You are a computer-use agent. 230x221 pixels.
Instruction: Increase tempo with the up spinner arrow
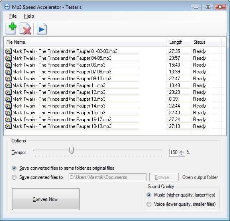(x=181, y=151)
